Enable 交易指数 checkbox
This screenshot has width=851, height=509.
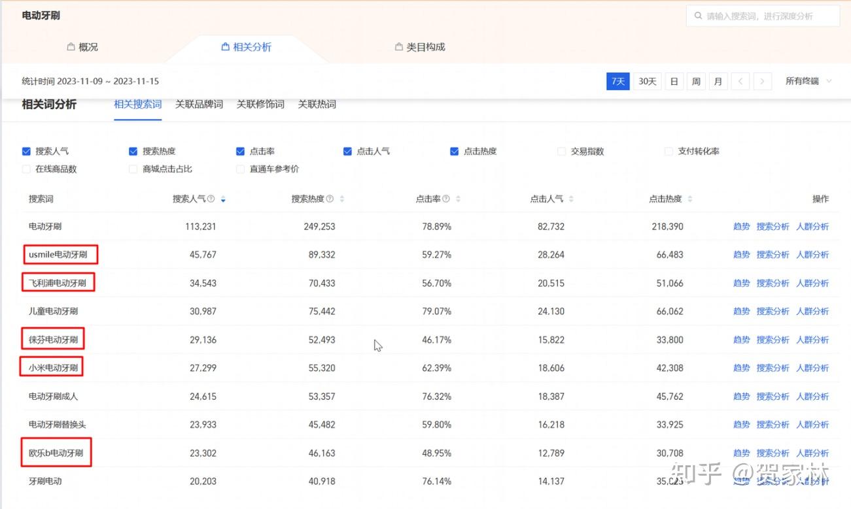(x=561, y=151)
